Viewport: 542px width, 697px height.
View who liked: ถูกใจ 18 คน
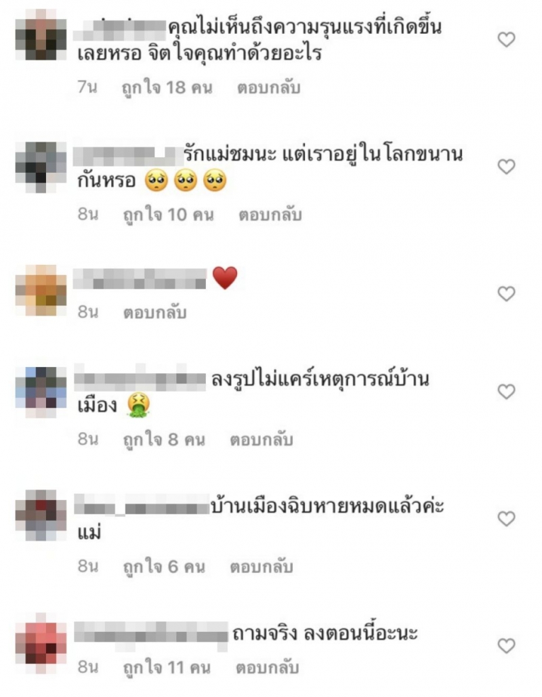[167, 87]
